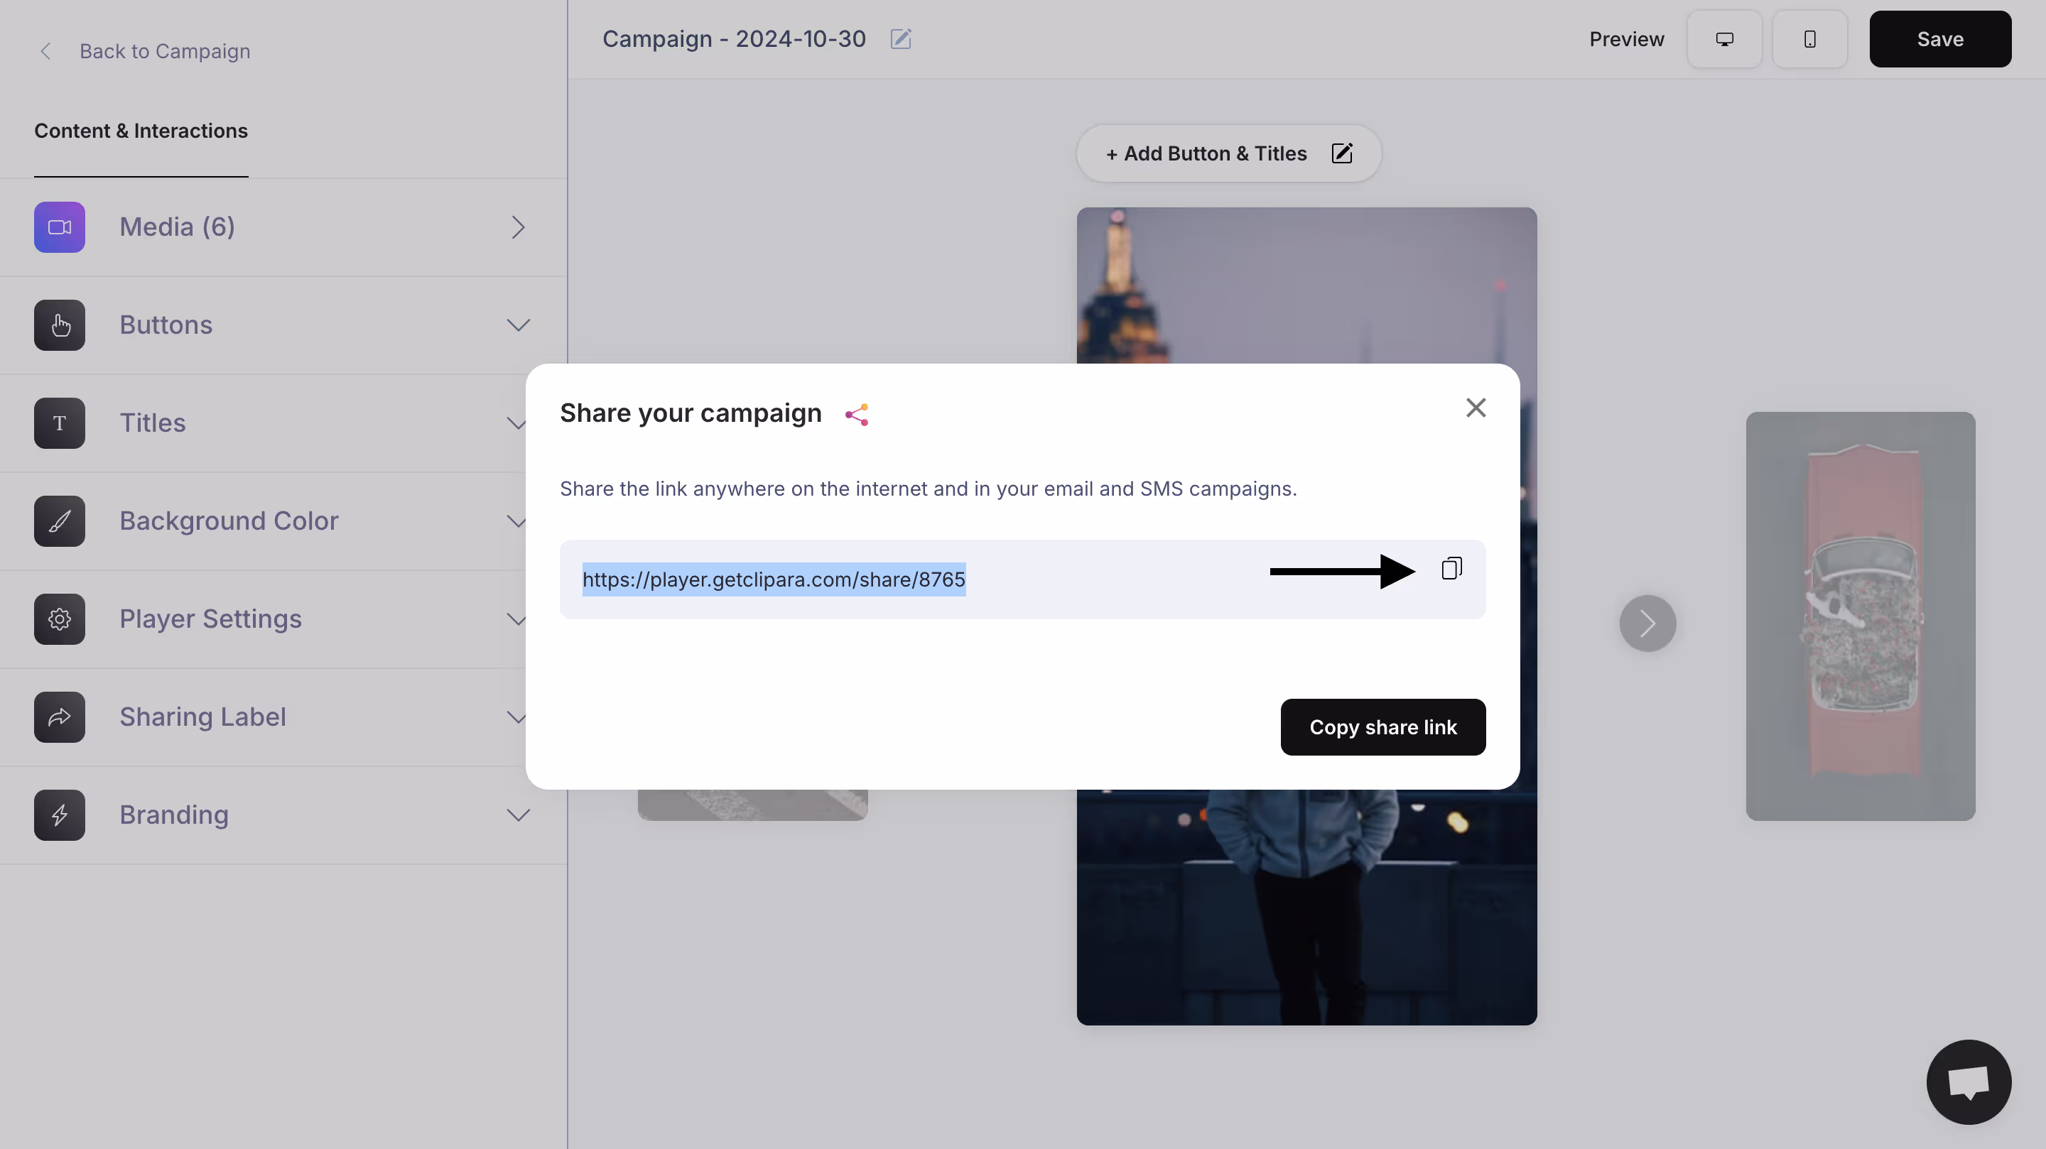Image resolution: width=2046 pixels, height=1149 pixels.
Task: Click the share instructions text in dialog
Action: click(928, 489)
